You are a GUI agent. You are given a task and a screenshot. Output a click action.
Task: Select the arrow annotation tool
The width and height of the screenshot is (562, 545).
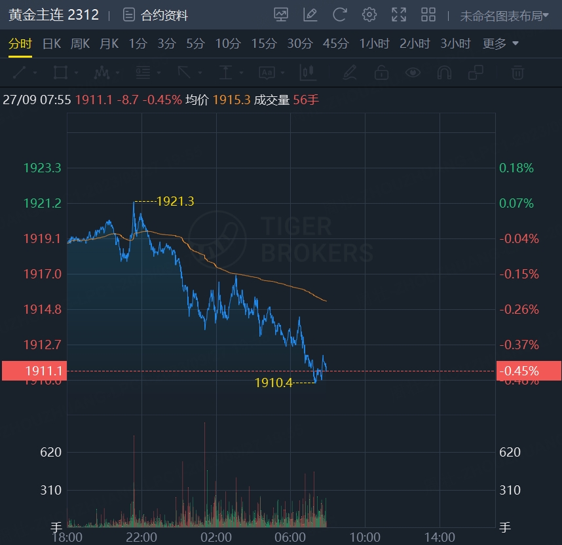point(184,73)
